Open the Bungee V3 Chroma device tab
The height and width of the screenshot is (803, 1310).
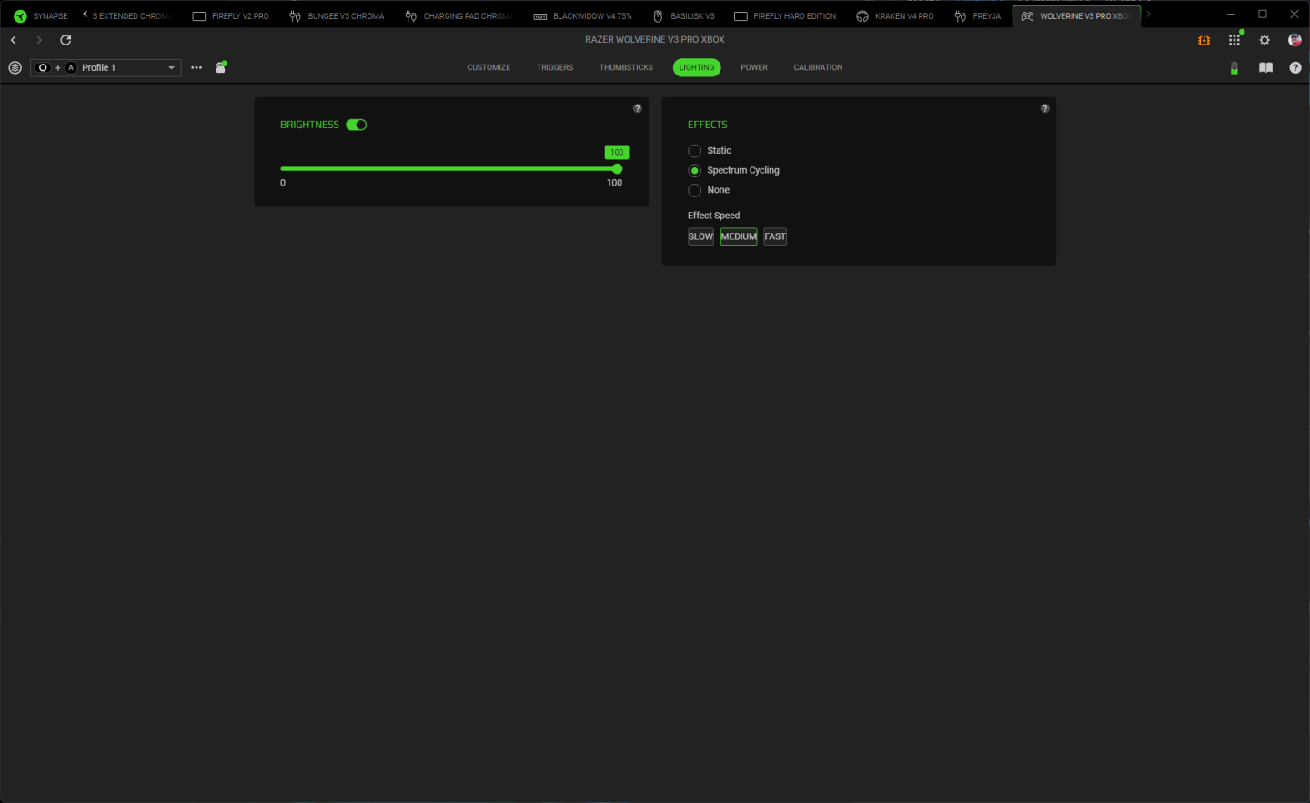337,15
